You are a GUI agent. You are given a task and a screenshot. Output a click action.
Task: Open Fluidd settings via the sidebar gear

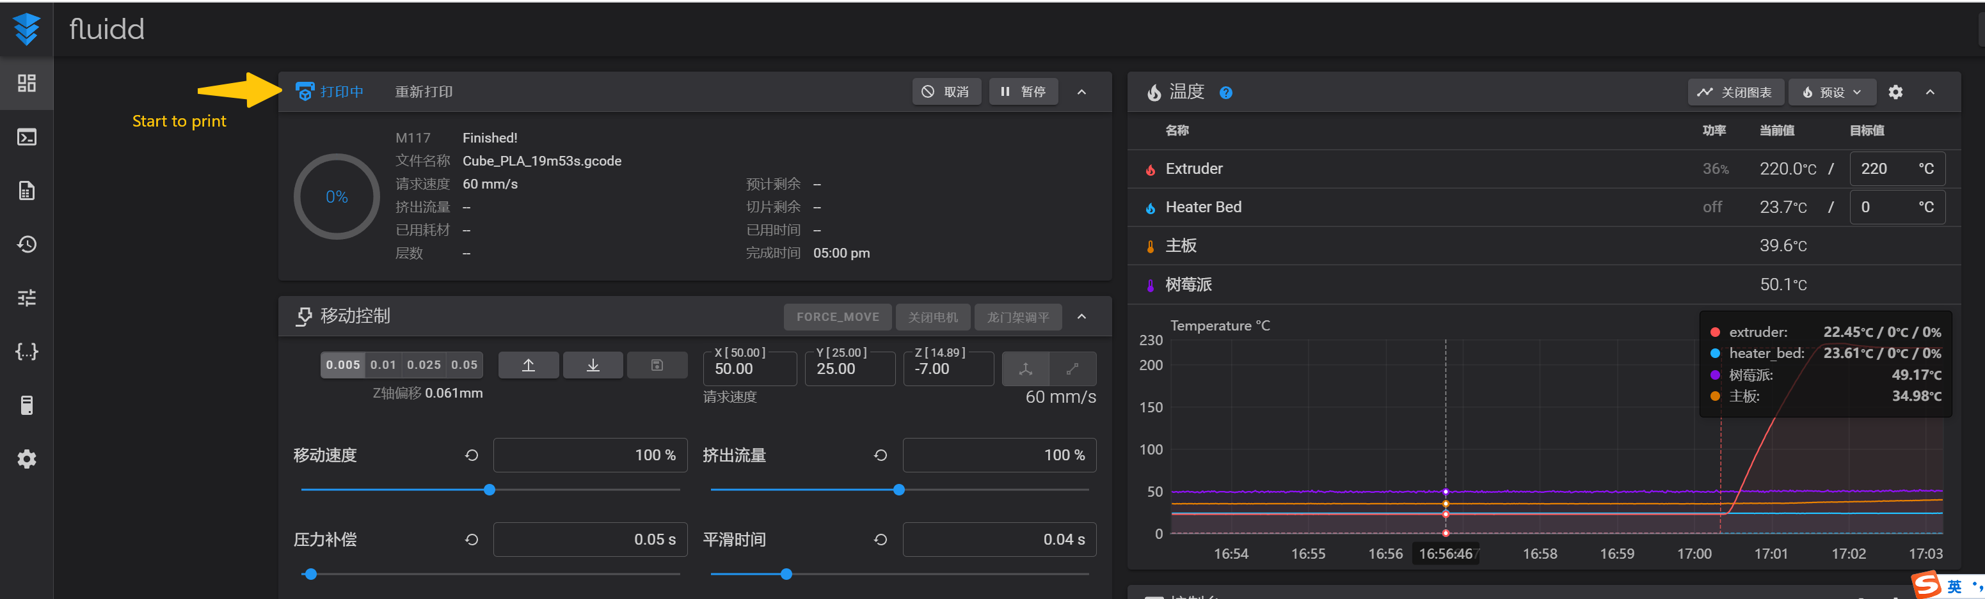(x=27, y=459)
